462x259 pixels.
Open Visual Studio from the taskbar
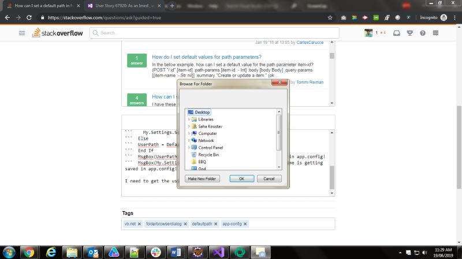pos(219,252)
